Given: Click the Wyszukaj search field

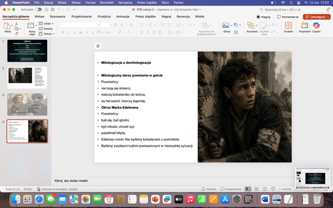Looking at the screenshot, I should tap(291, 10).
